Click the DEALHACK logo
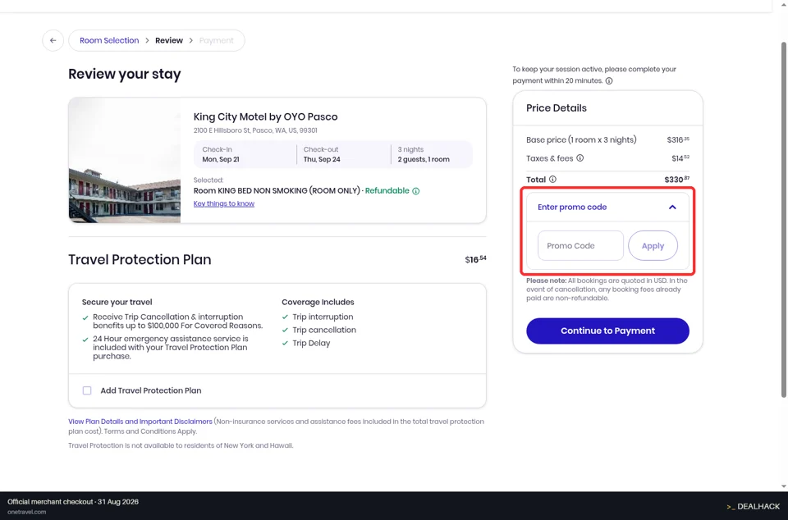This screenshot has width=788, height=520. pos(753,506)
